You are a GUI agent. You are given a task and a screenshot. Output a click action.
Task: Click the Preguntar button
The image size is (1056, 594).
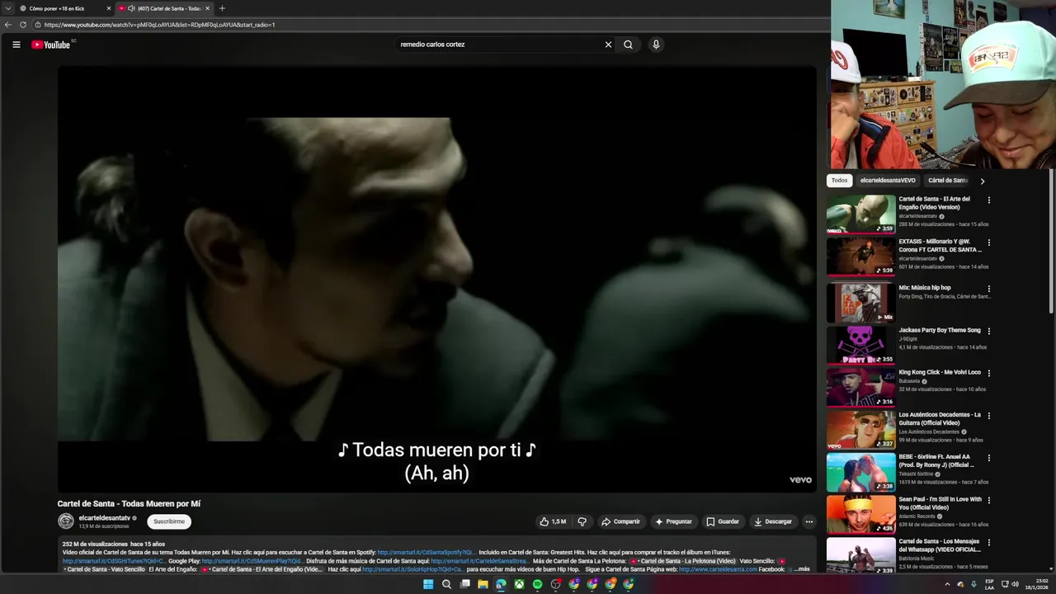[674, 521]
